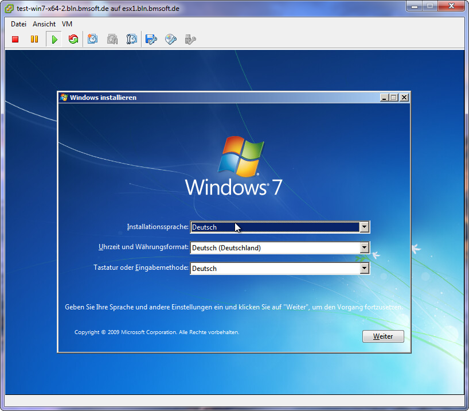Suspend the VM with the pause icon
469x411 pixels.
pos(34,39)
